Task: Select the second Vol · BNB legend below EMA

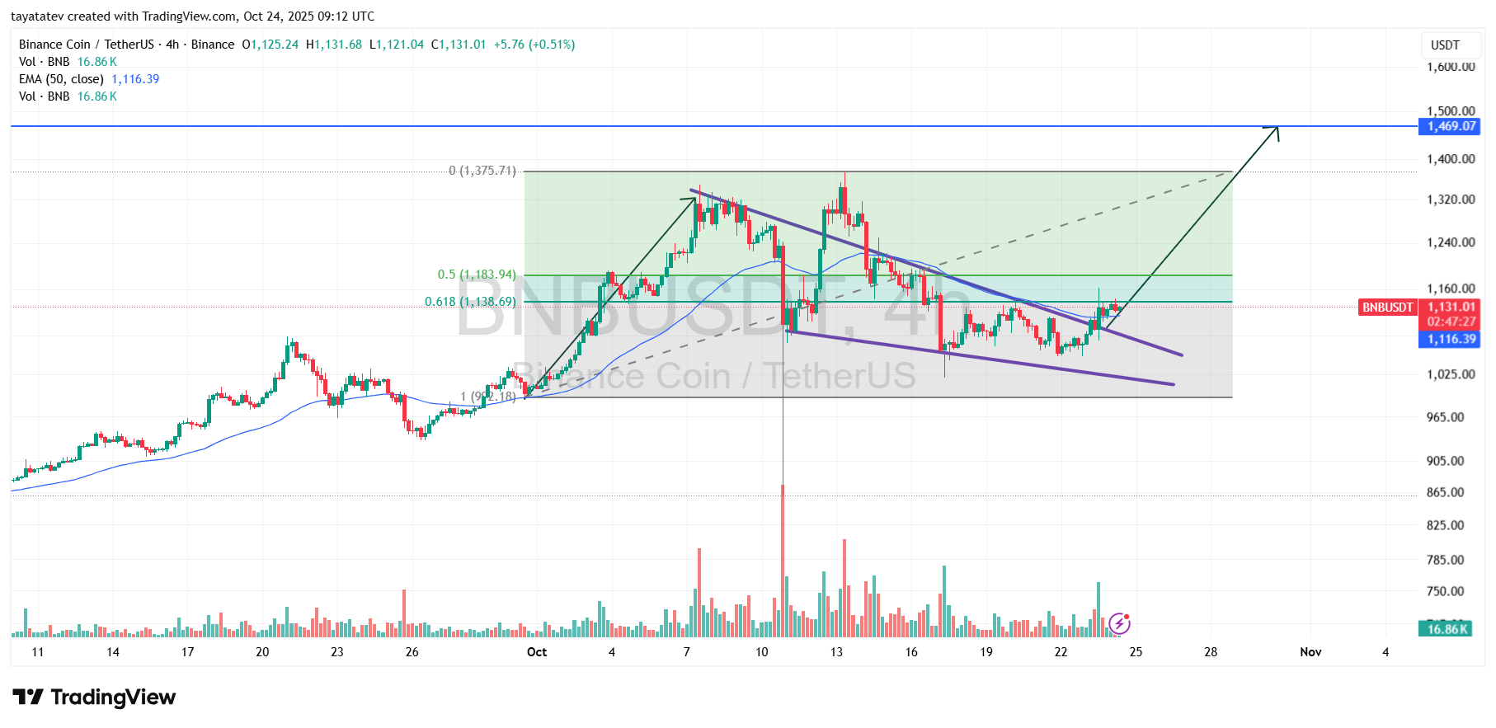Action: pos(45,96)
